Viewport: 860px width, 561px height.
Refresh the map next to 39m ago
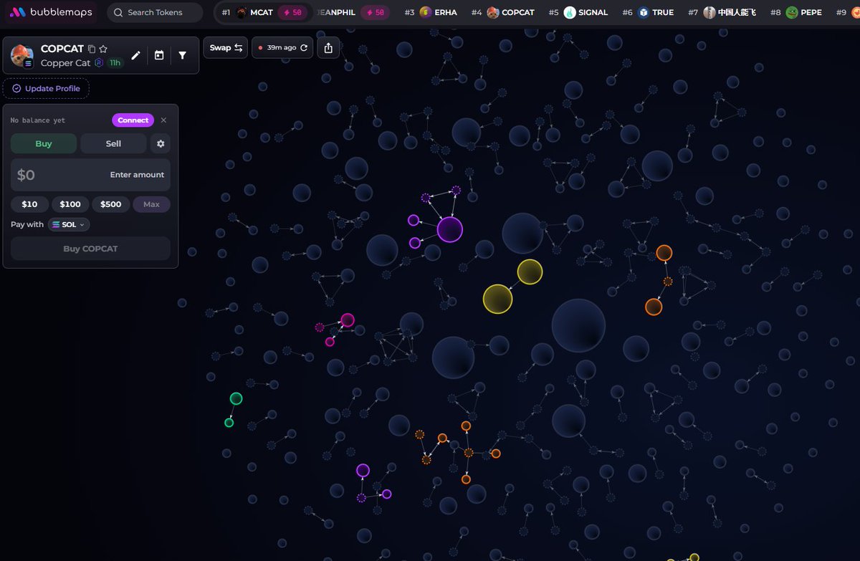click(304, 48)
